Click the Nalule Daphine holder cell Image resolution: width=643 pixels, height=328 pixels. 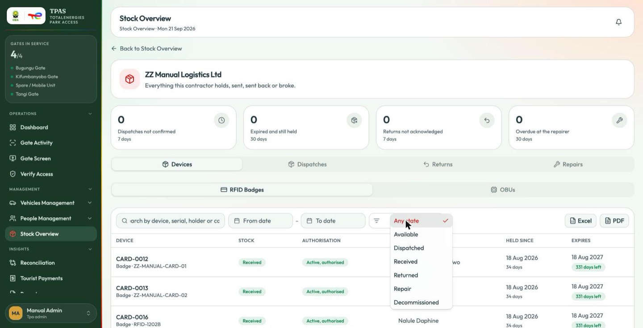point(418,321)
